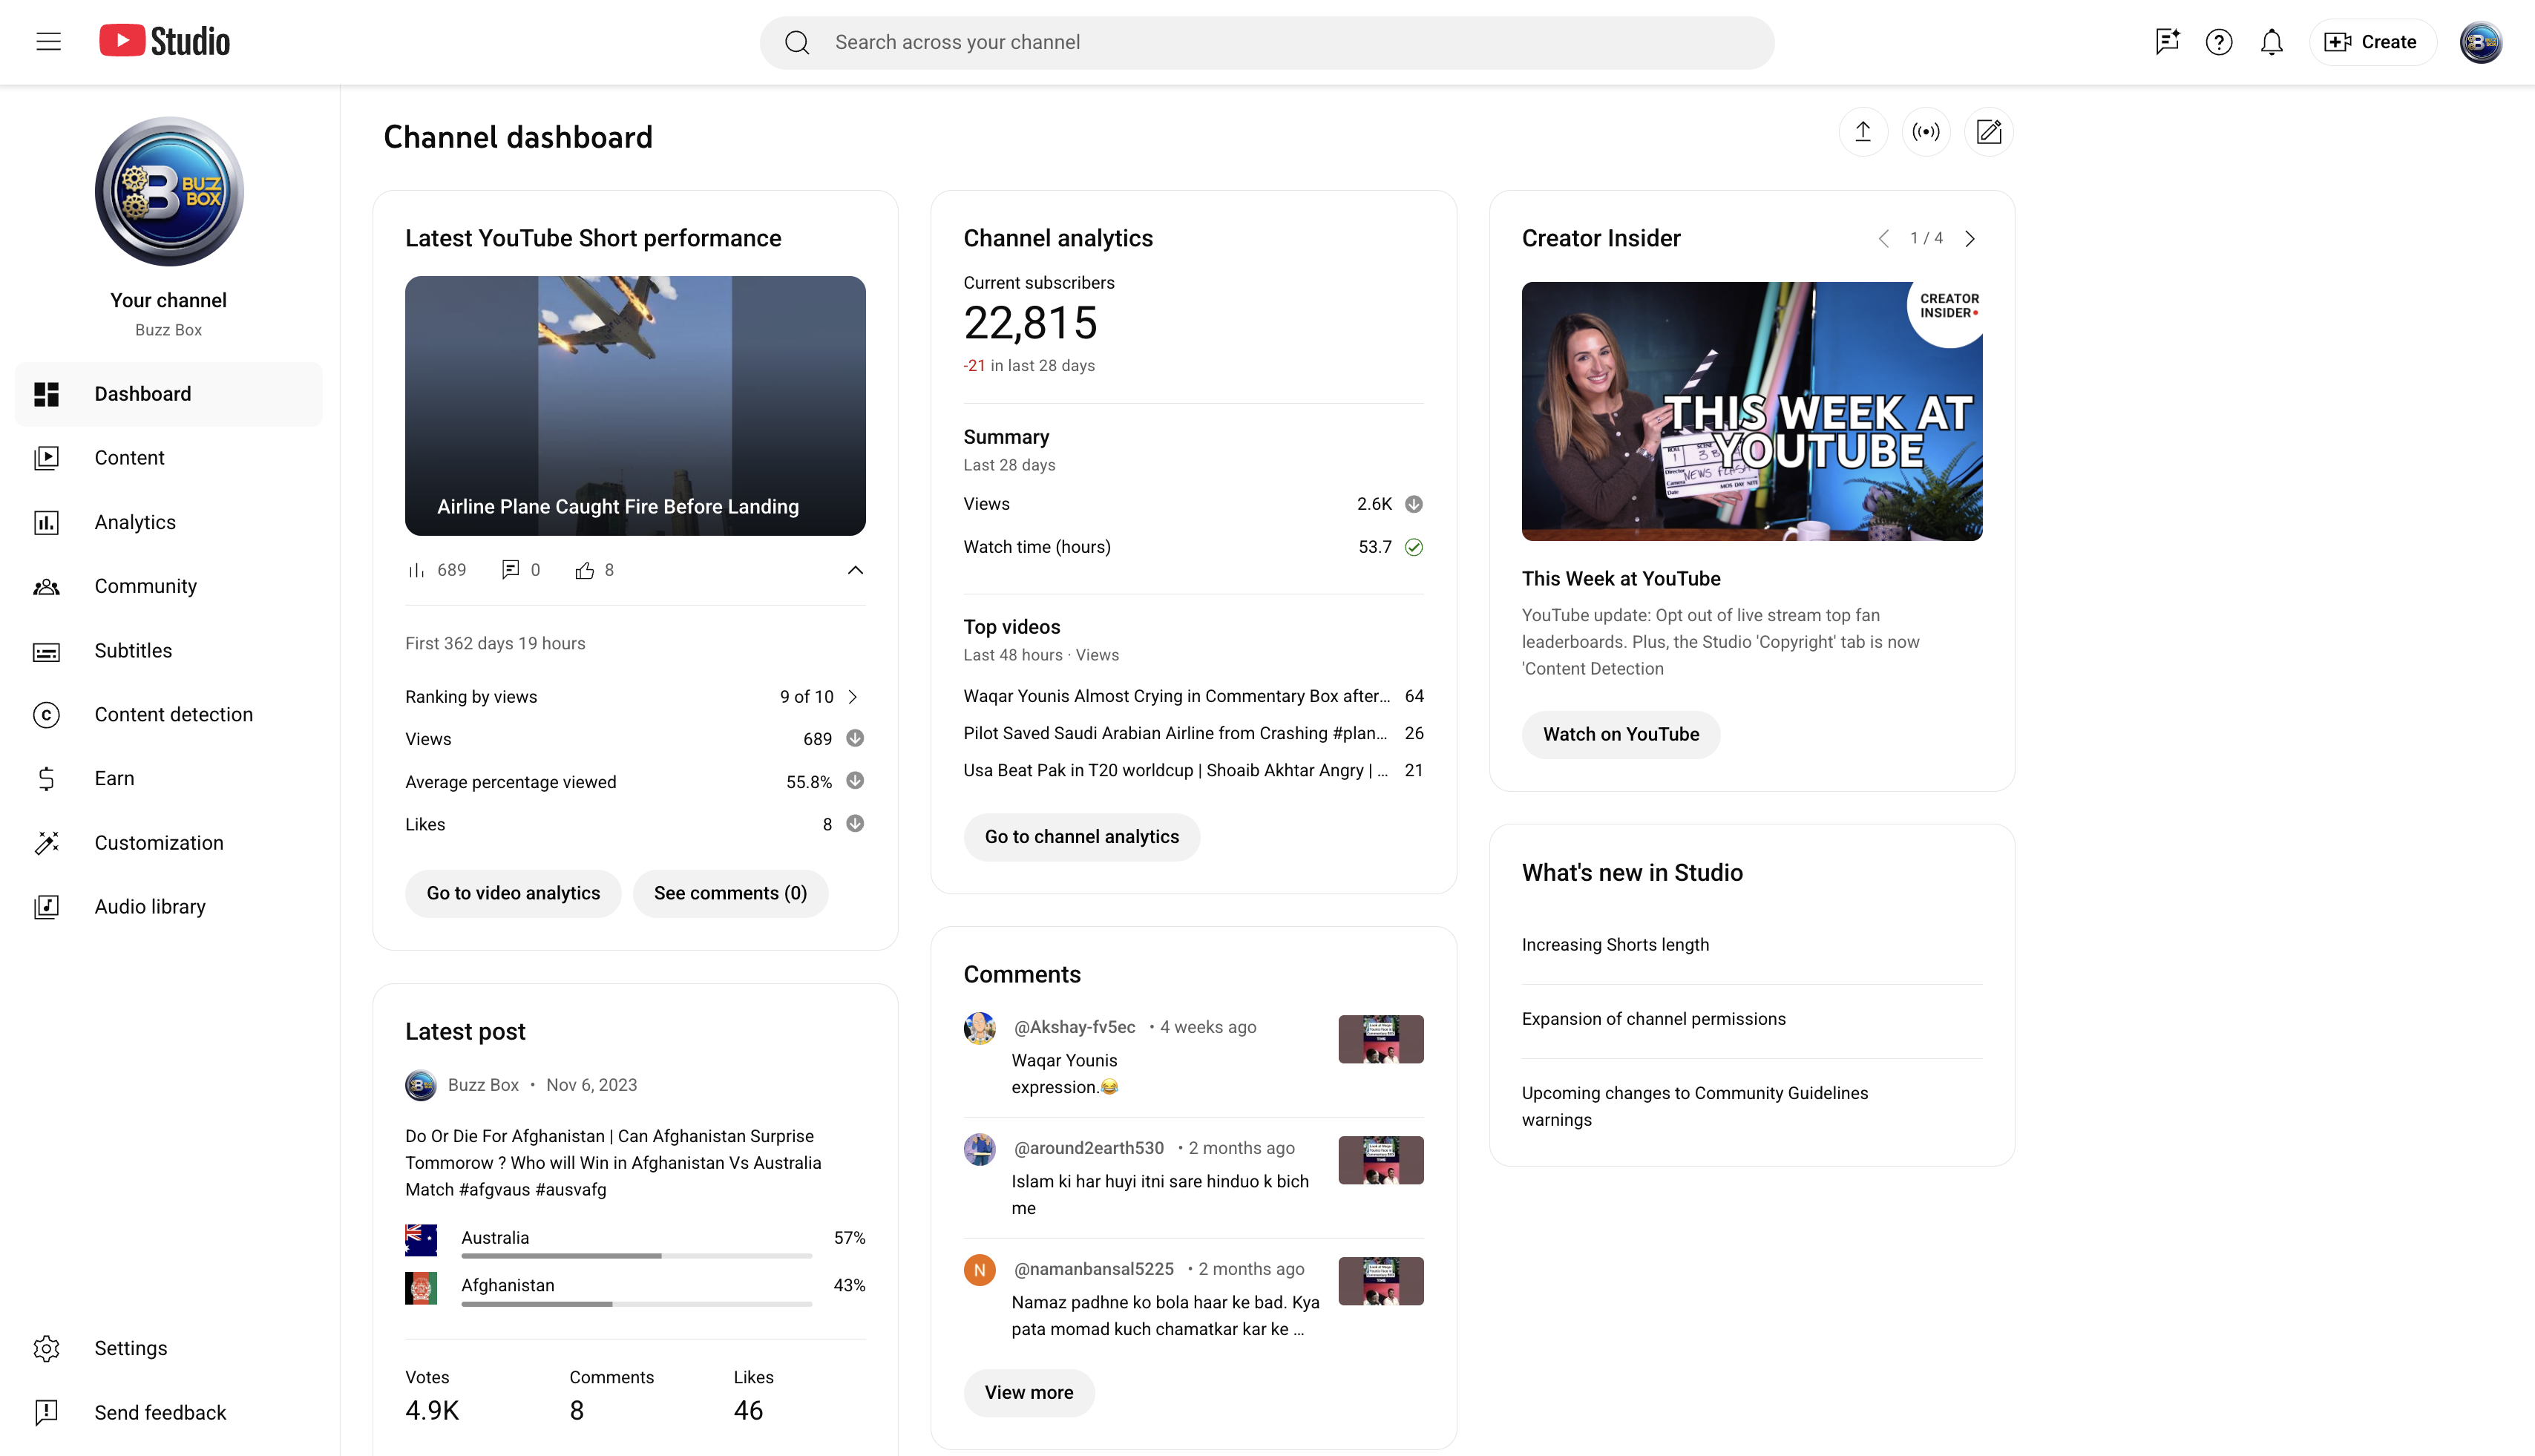Viewport: 2535px width, 1456px height.
Task: Open the Help question mark icon
Action: point(2219,42)
